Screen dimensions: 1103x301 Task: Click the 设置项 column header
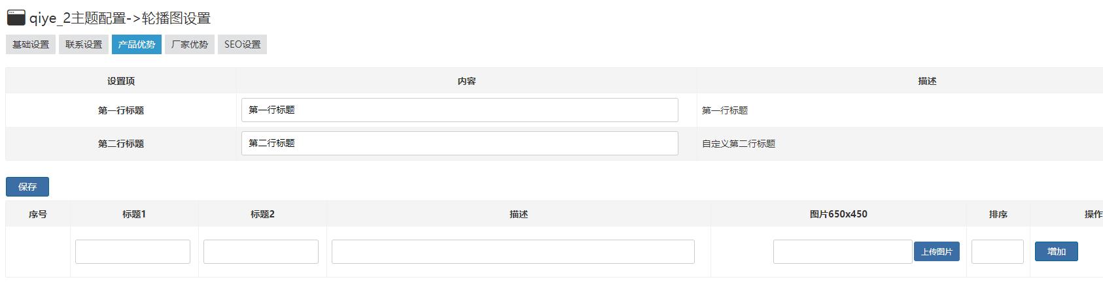pyautogui.click(x=121, y=81)
